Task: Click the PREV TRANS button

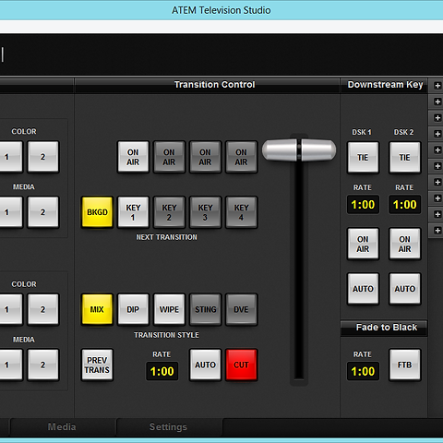Action: coord(97,365)
